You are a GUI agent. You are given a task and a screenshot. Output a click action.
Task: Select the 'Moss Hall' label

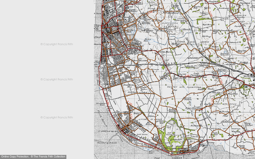point(161,122)
